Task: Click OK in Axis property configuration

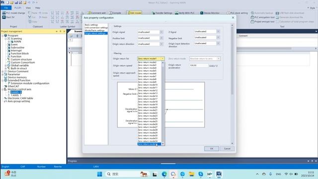Action: click(212, 149)
